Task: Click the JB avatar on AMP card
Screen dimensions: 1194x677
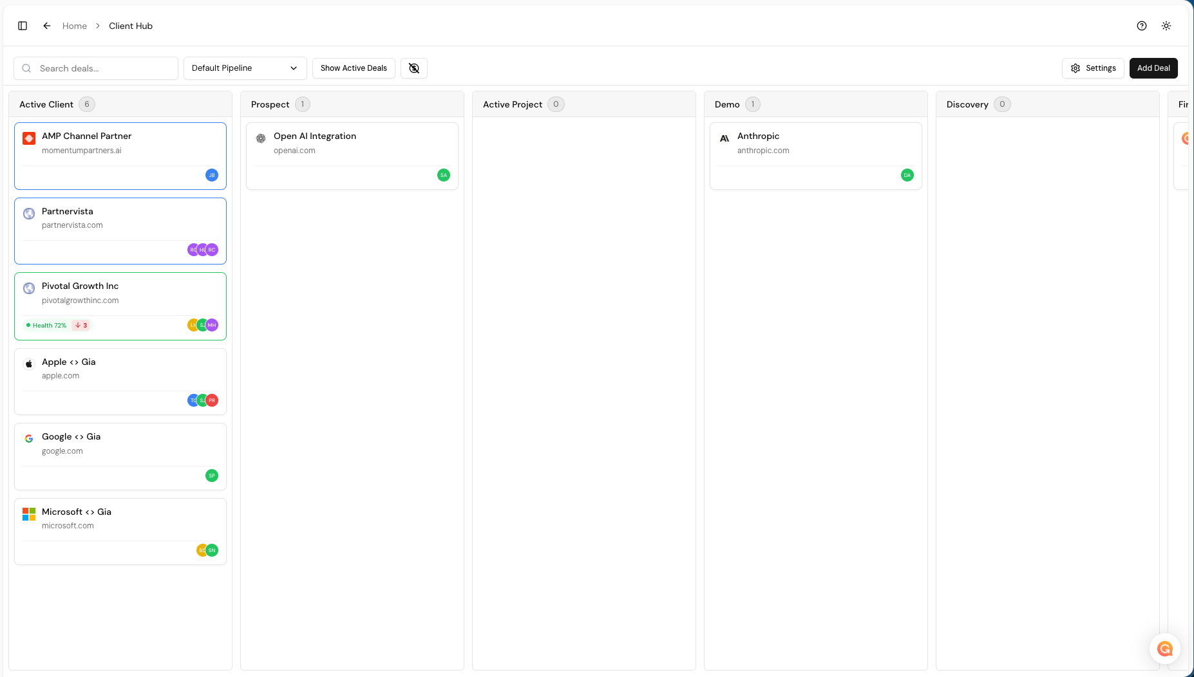Action: (212, 175)
